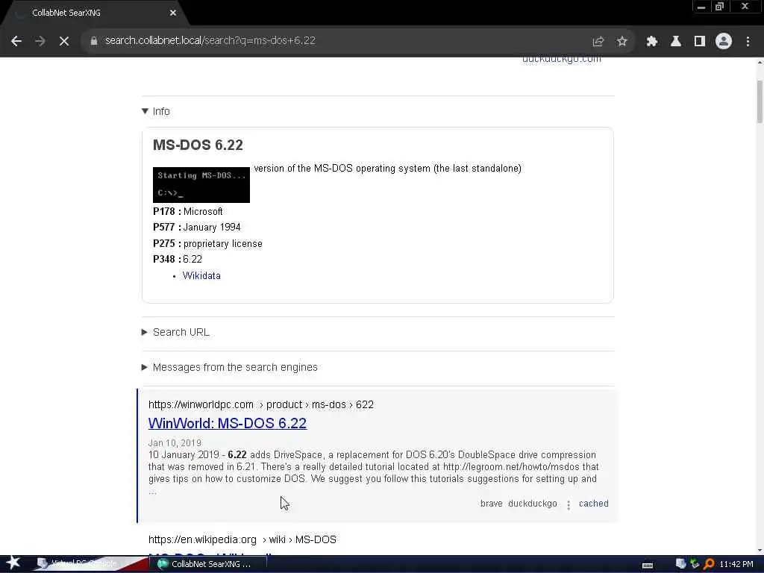
Task: Open the Wikidata link in infobox
Action: (x=201, y=276)
